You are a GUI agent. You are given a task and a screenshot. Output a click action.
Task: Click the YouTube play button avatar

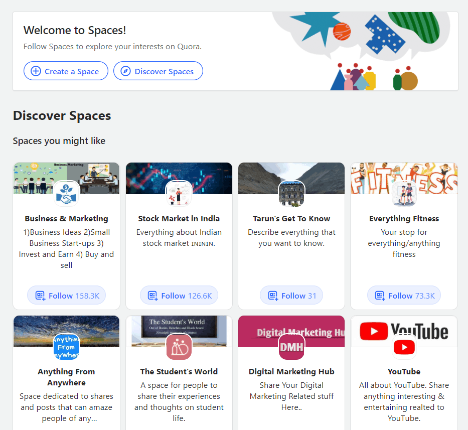coord(404,347)
